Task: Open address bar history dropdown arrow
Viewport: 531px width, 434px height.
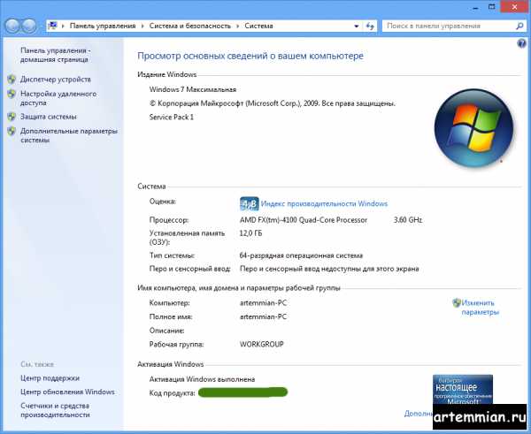Action: point(357,26)
